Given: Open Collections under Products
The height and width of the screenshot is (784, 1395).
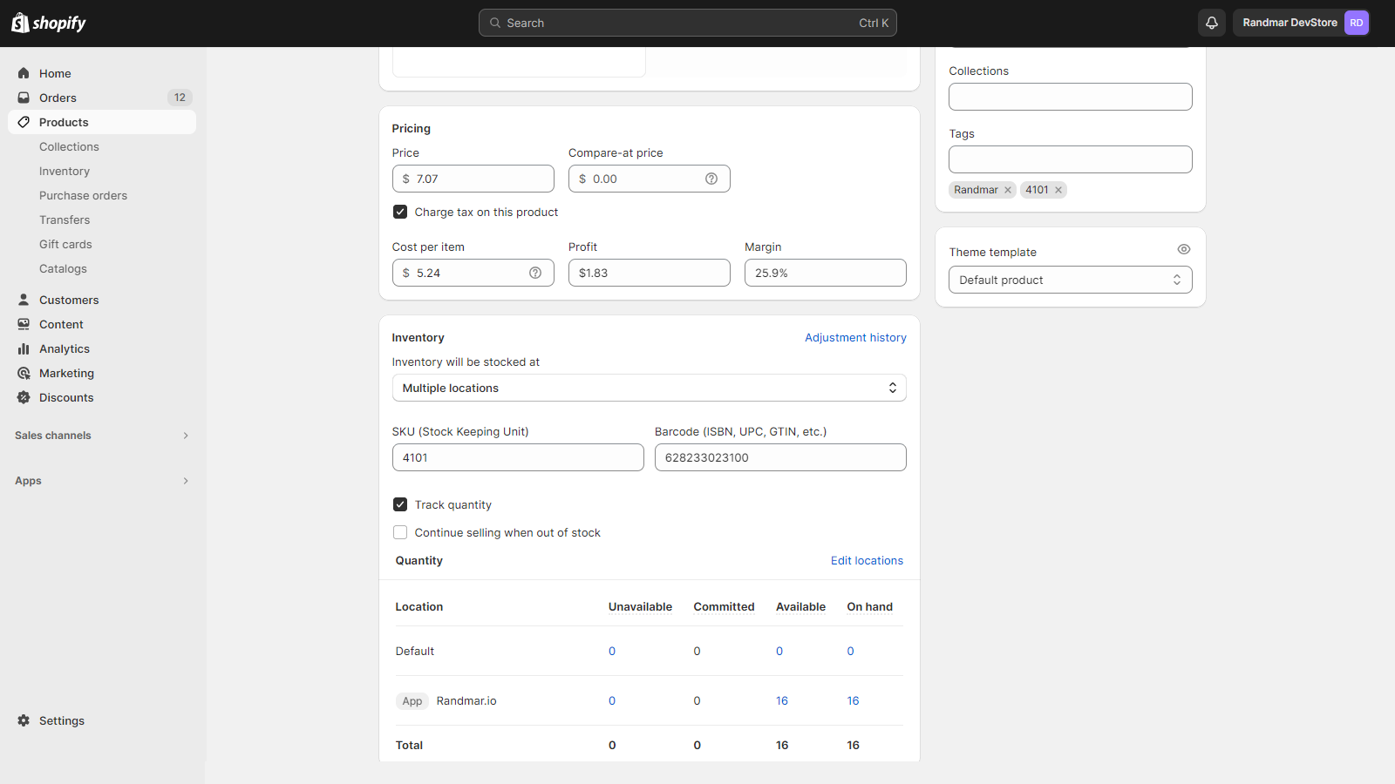Looking at the screenshot, I should tap(69, 146).
